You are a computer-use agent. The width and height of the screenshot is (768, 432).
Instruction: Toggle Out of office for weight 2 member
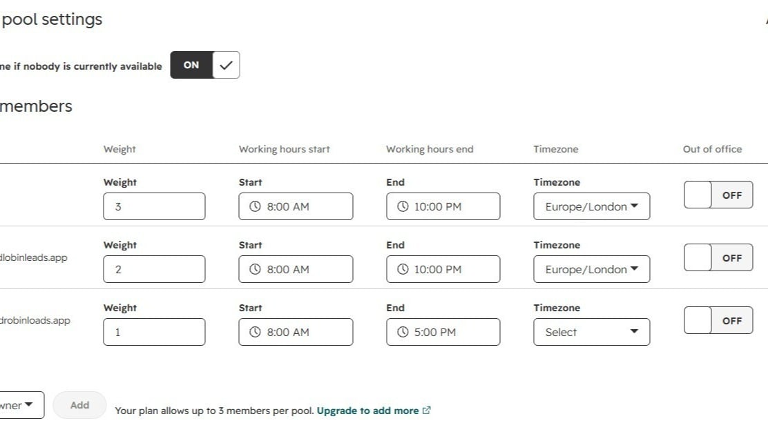(718, 257)
